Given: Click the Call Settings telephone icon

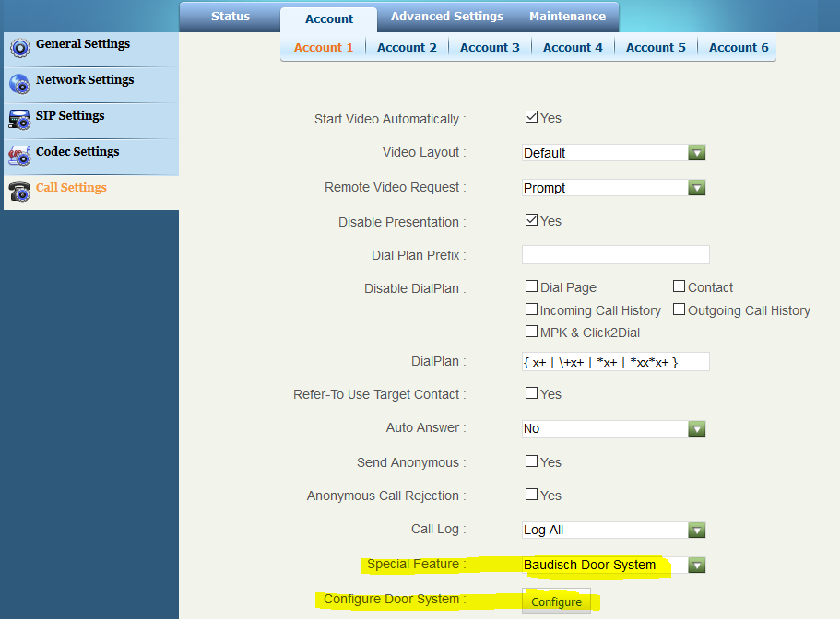Looking at the screenshot, I should [19, 192].
